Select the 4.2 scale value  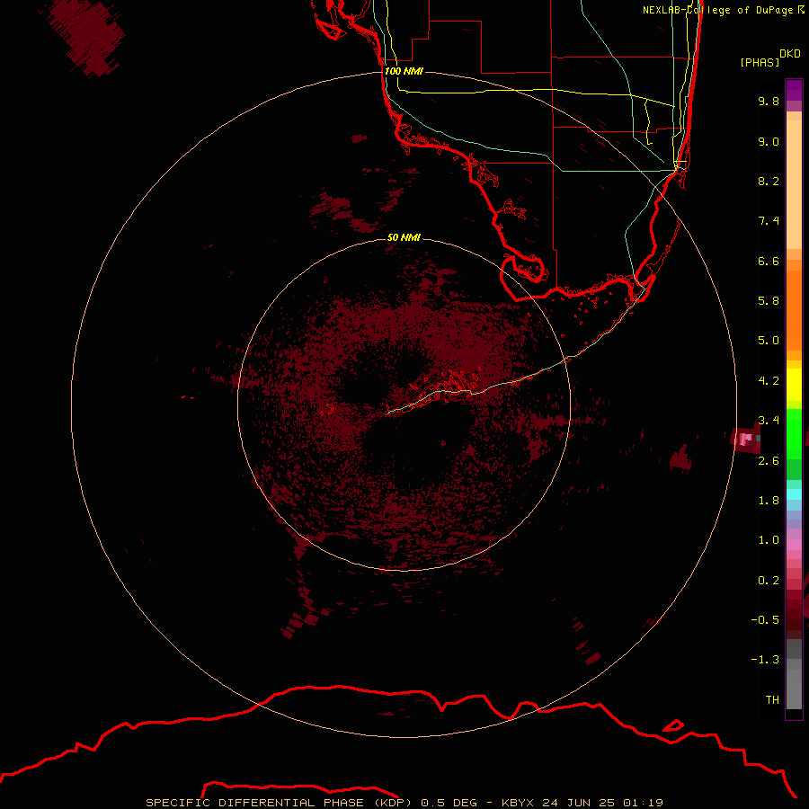769,381
